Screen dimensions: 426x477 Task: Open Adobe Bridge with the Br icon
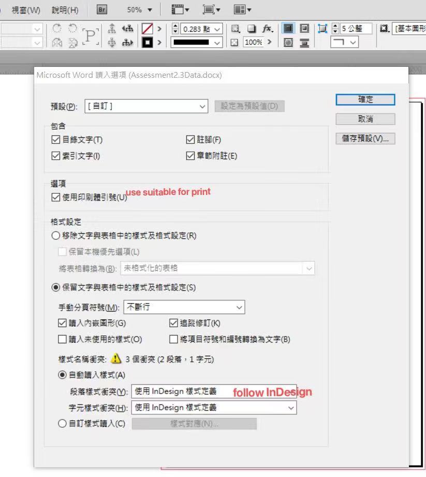[102, 10]
